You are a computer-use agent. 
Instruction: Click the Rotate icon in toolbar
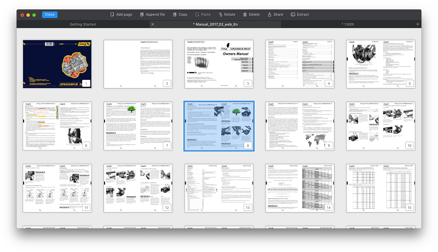221,15
